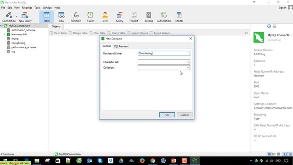Open the Connection dropdown arrow
The height and width of the screenshot is (165, 293).
coord(16,17)
